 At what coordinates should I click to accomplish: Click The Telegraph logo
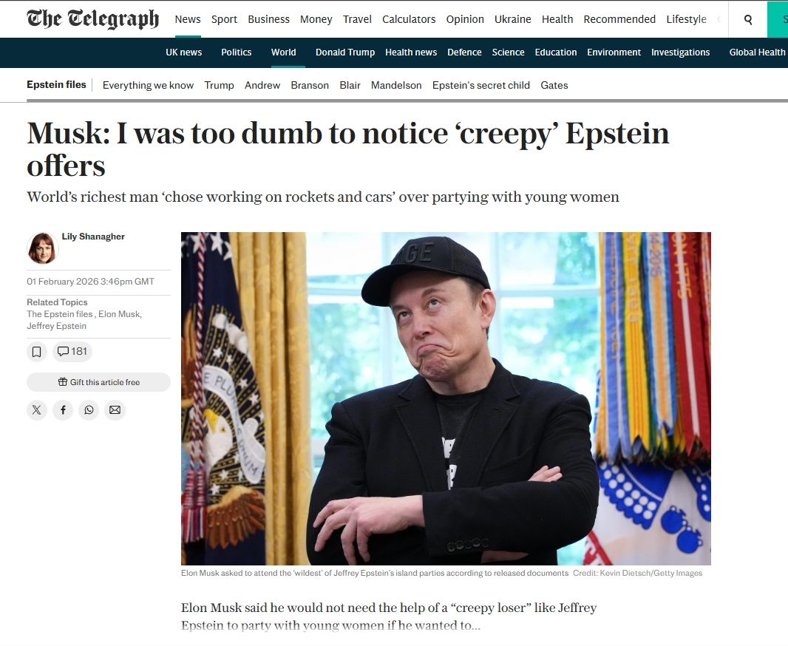(x=93, y=19)
